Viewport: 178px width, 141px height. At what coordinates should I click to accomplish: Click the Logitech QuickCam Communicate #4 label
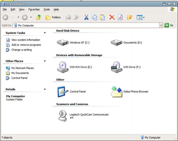(x=89, y=116)
